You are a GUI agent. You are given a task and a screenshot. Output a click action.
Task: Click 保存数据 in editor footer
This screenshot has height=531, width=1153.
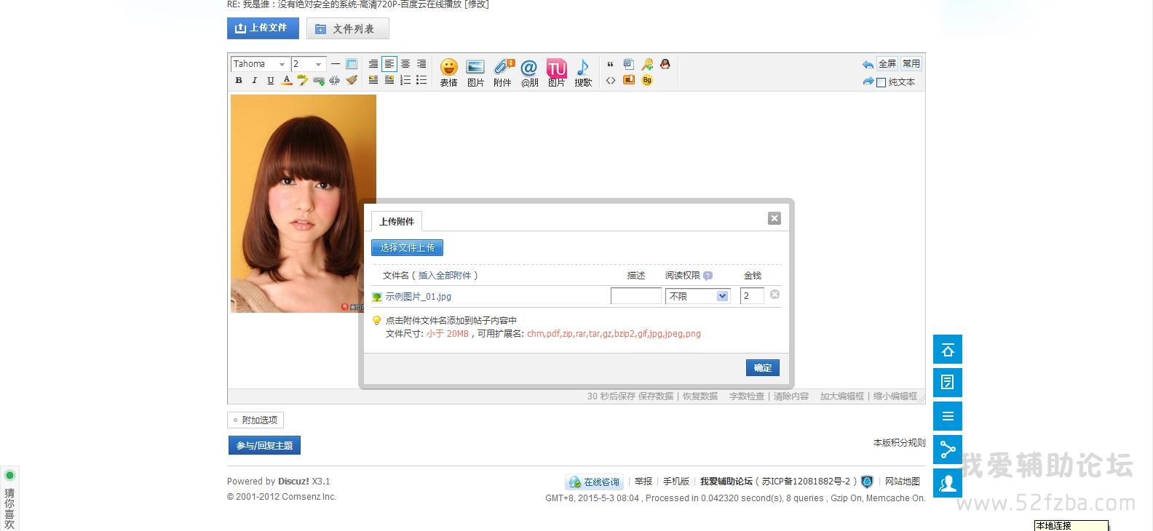tap(656, 396)
